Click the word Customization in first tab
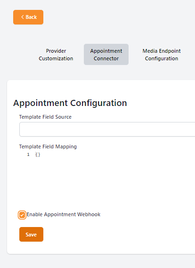 click(x=56, y=58)
